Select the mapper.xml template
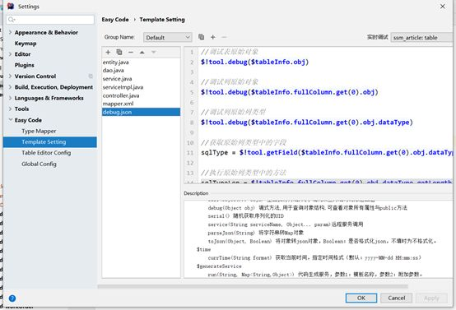Image resolution: width=456 pixels, height=310 pixels. click(118, 104)
